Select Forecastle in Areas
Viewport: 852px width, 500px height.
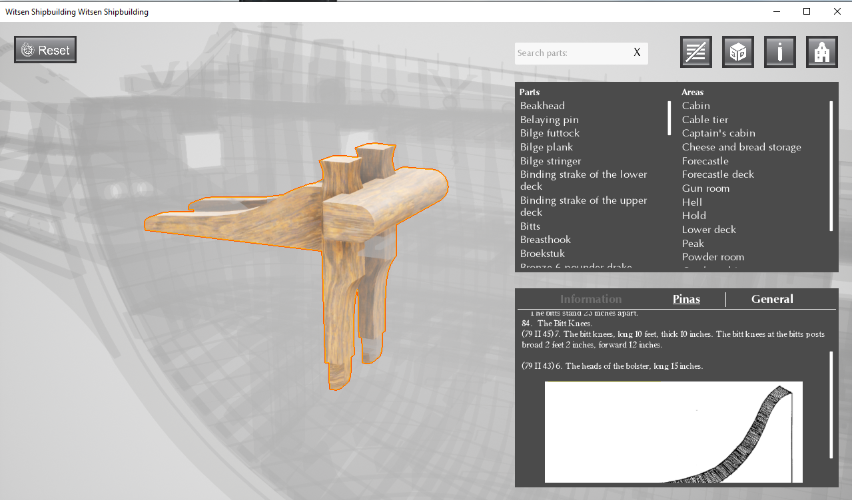point(705,161)
